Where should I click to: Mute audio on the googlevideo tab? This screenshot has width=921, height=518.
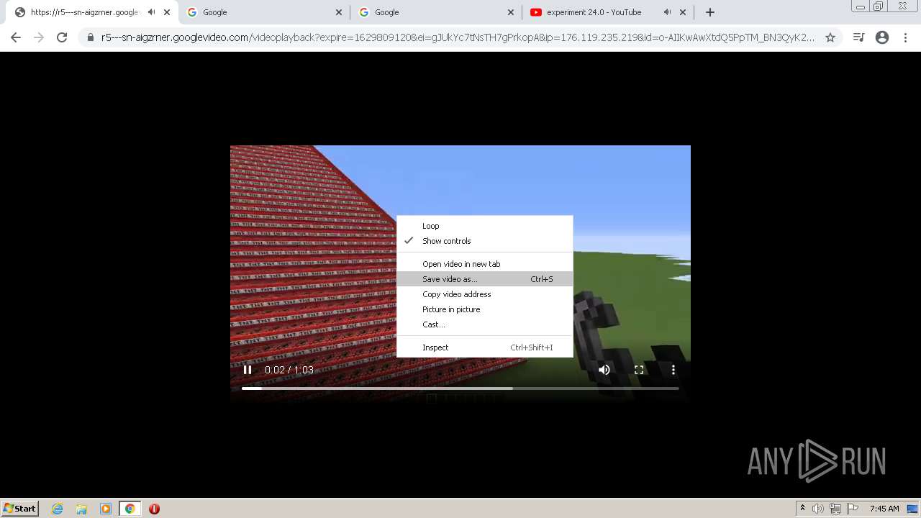151,12
